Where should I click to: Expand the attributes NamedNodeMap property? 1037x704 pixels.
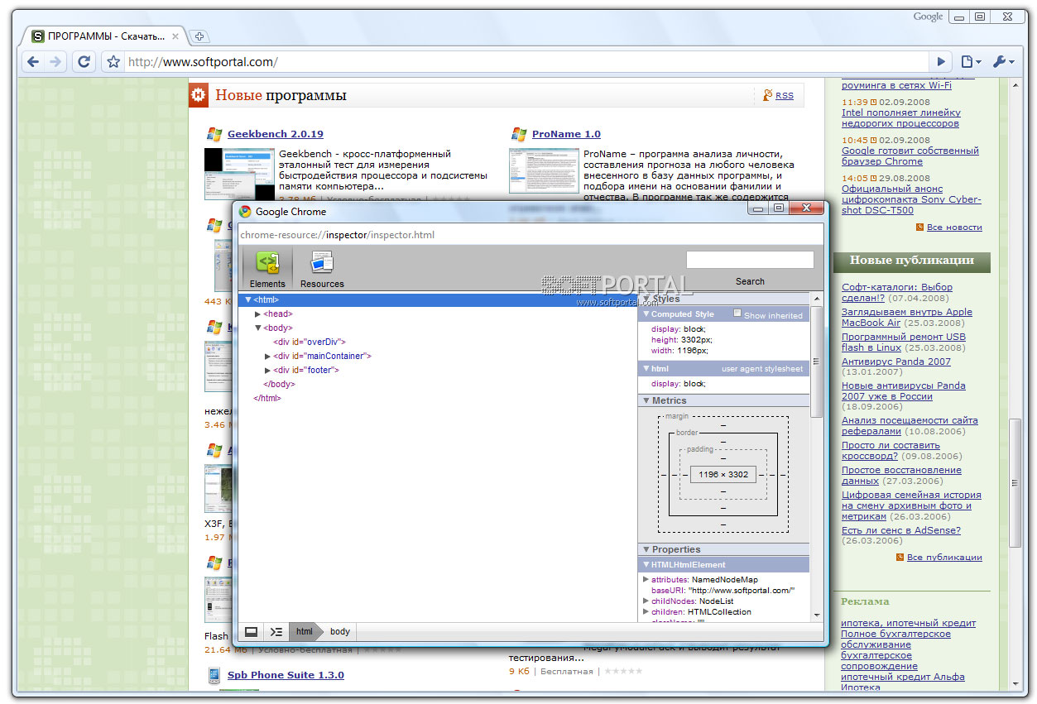tap(646, 580)
